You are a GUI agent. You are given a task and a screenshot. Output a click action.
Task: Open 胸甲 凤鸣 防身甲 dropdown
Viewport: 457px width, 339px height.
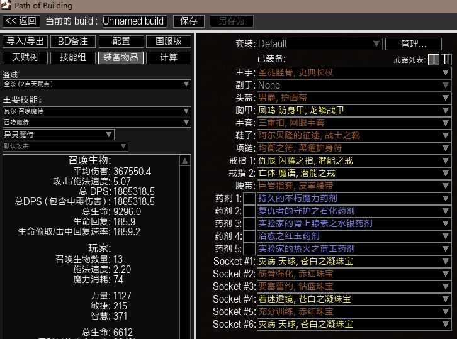(x=354, y=110)
